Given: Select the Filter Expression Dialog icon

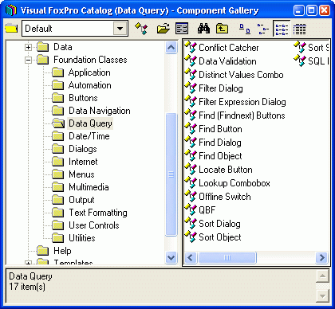Looking at the screenshot, I should 191,101.
